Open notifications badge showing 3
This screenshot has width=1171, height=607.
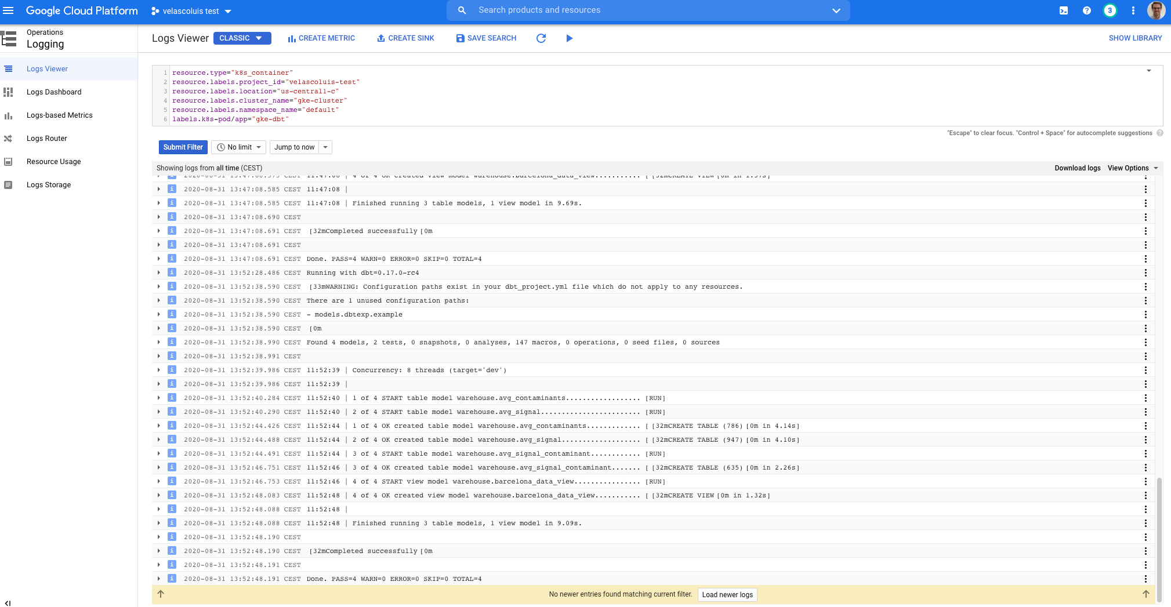pos(1110,10)
